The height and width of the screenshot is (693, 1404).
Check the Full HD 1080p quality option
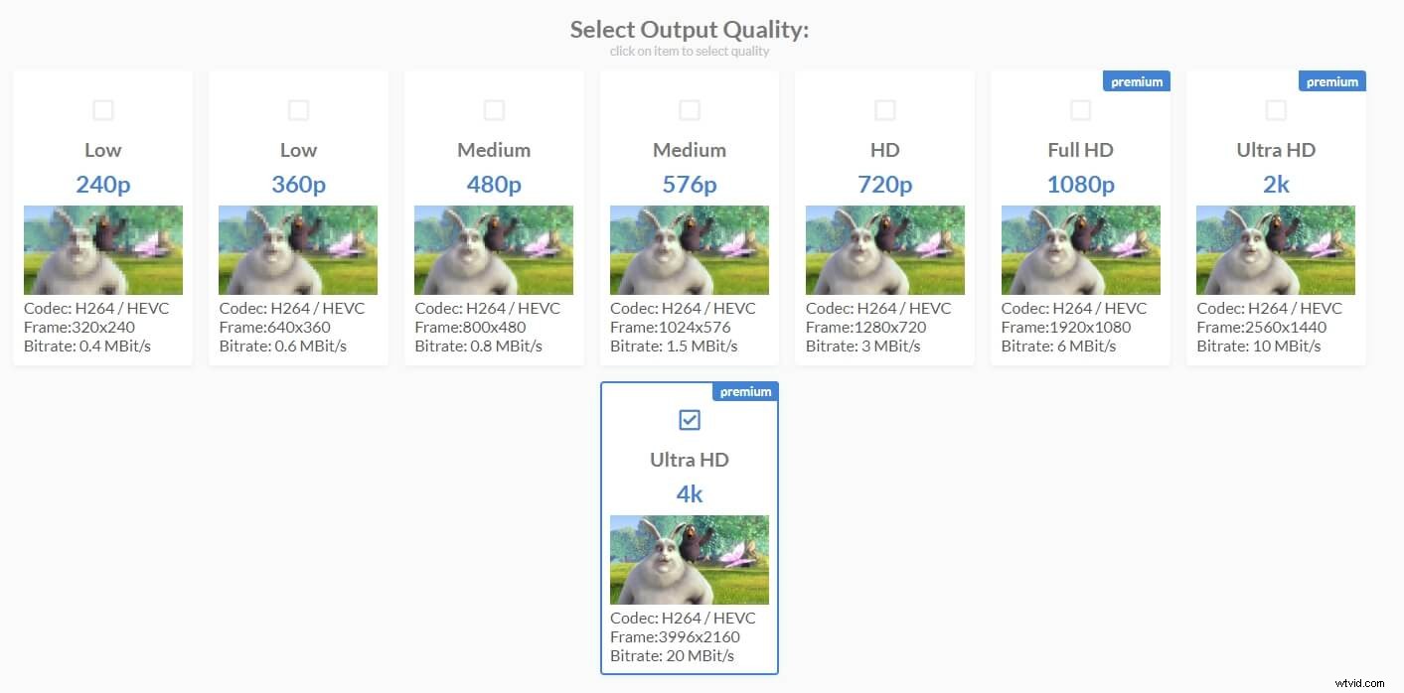(1080, 109)
